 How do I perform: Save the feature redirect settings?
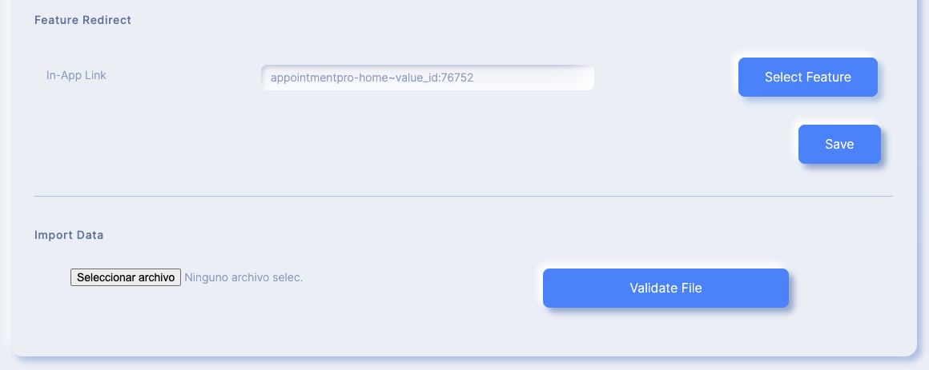tap(839, 144)
